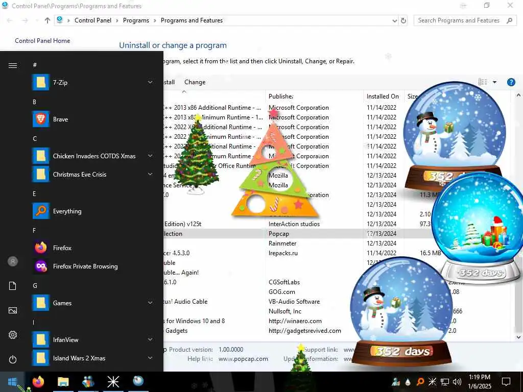Select the GOG.com publisher row

pos(282,292)
